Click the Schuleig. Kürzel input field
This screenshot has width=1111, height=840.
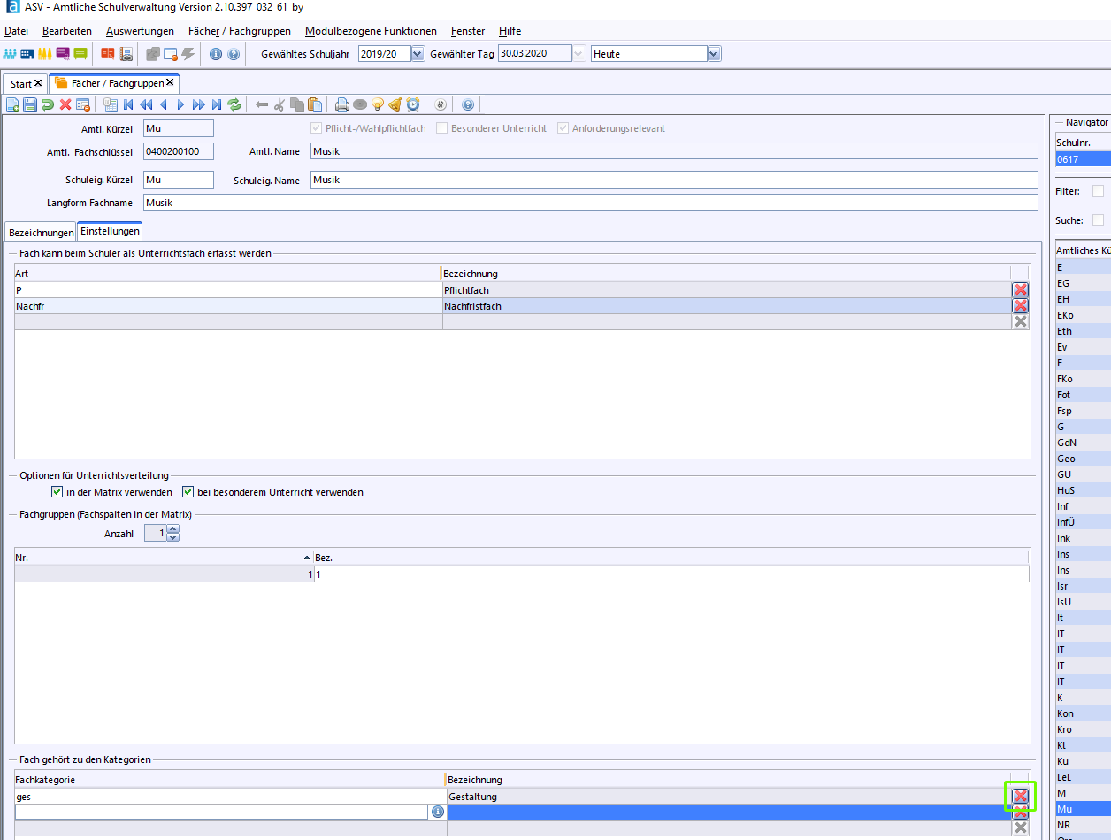point(178,180)
